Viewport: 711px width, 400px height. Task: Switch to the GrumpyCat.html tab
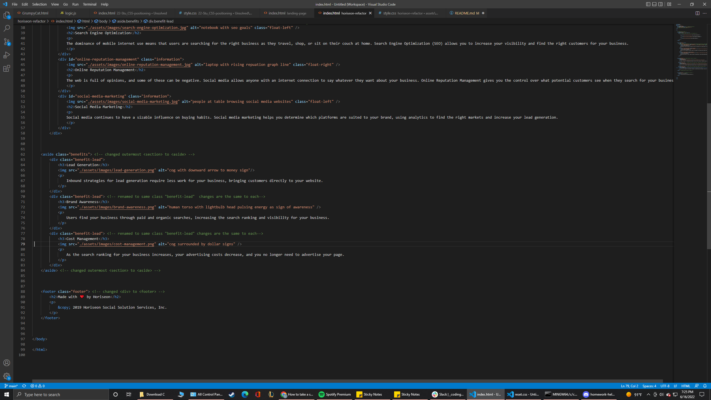pyautogui.click(x=35, y=13)
